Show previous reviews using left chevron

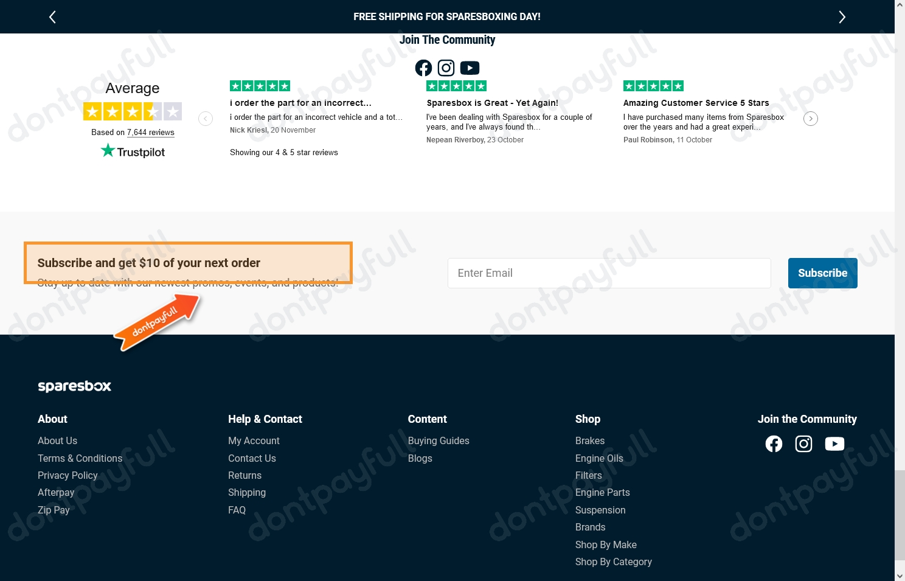pyautogui.click(x=205, y=118)
